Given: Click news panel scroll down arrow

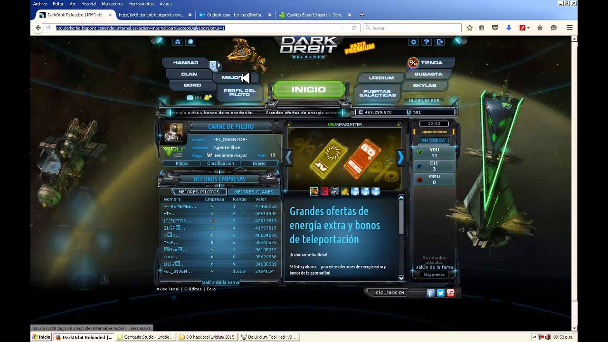Looking at the screenshot, I should [401, 278].
